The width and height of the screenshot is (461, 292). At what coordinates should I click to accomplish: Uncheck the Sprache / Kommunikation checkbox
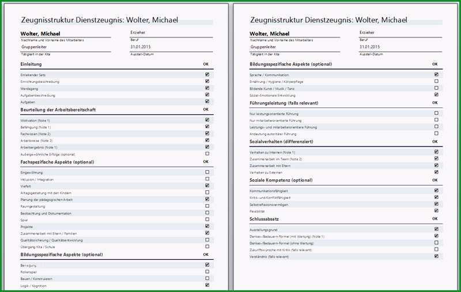pyautogui.click(x=436, y=75)
